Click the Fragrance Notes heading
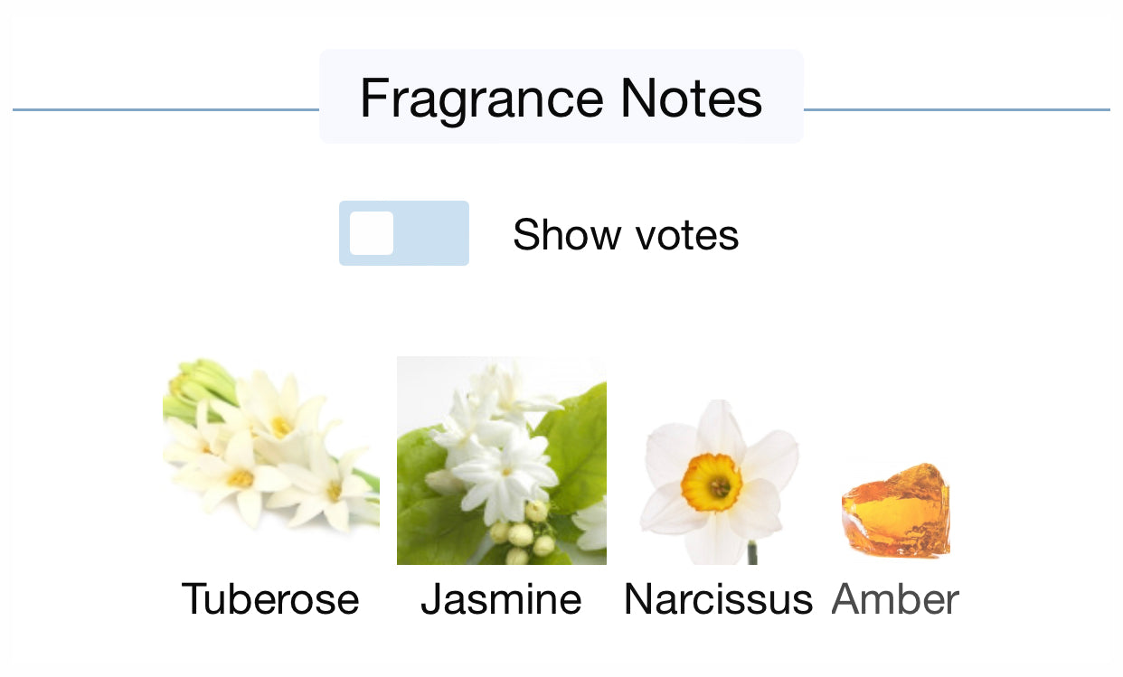Screen dimensions: 1123x677 click(561, 97)
